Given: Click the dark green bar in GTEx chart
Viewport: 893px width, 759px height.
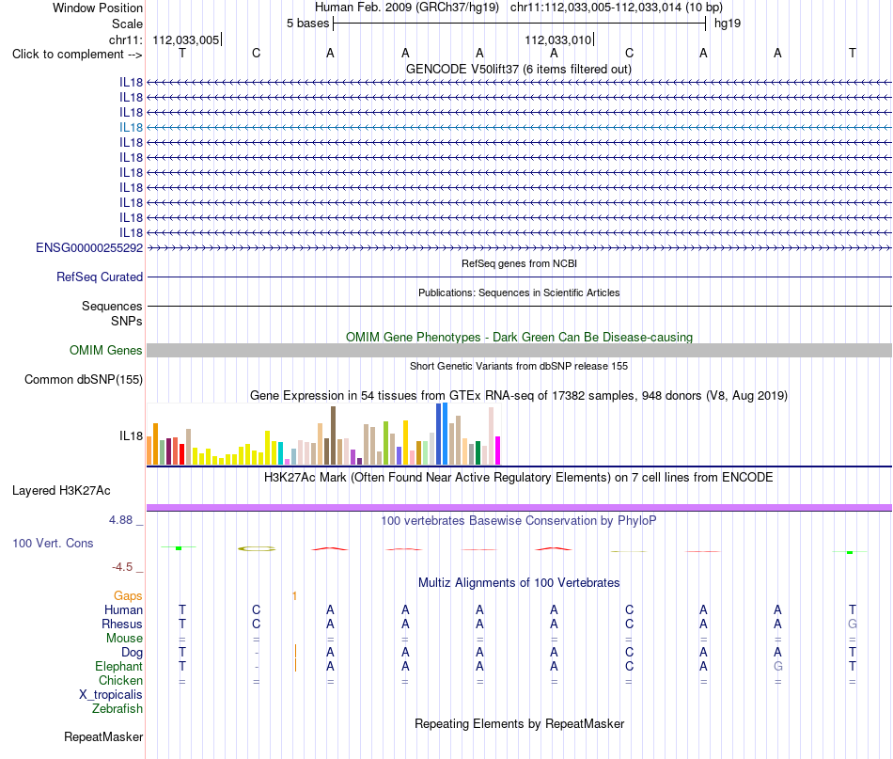Looking at the screenshot, I should 478,453.
